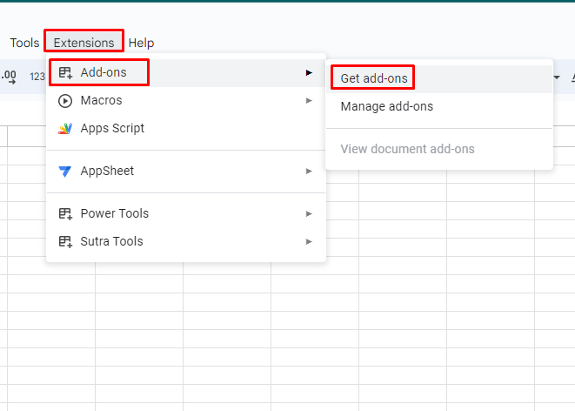The height and width of the screenshot is (411, 575).
Task: Expand the Macros submenu arrow
Action: coord(309,100)
